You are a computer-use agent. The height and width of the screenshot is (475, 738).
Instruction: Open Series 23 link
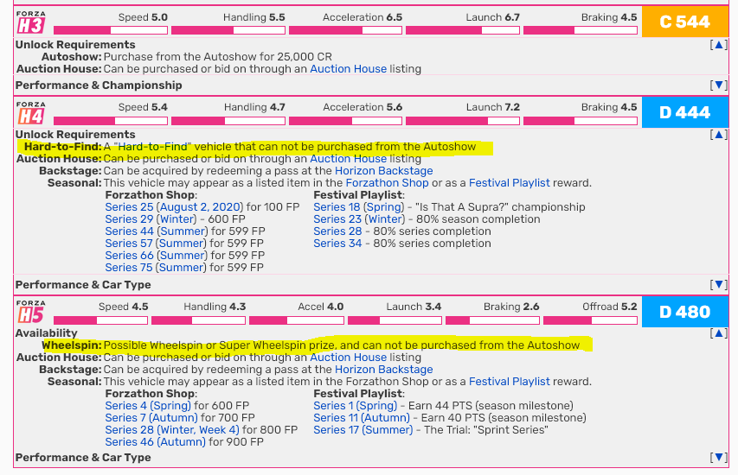point(337,219)
